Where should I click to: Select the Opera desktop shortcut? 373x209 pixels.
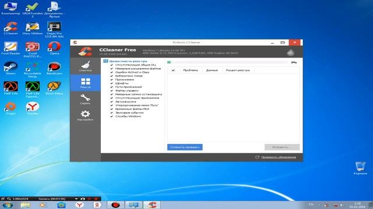pyautogui.click(x=54, y=48)
